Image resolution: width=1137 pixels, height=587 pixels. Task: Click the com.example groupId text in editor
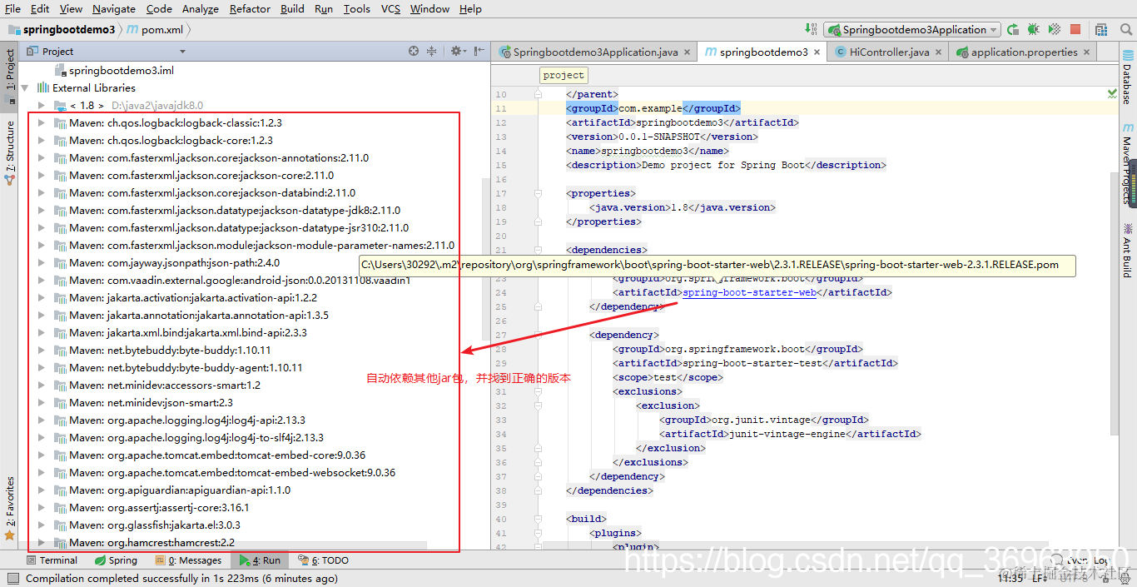point(650,108)
